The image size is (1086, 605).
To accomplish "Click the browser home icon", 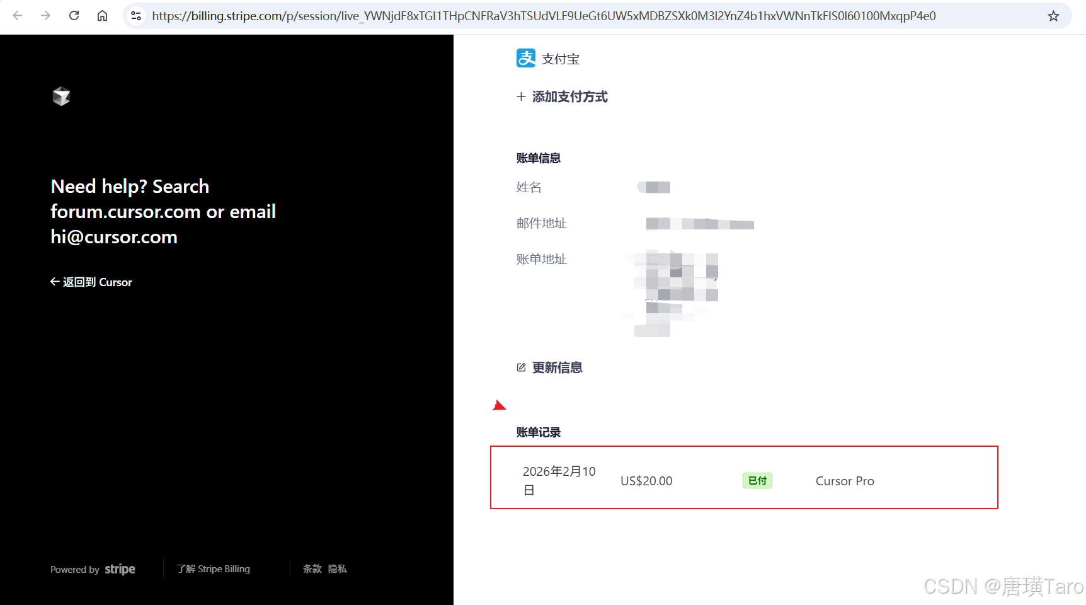I will click(102, 16).
